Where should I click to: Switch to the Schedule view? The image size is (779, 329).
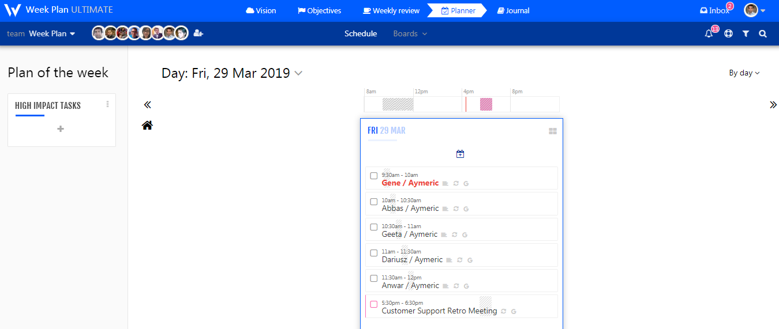click(x=361, y=33)
